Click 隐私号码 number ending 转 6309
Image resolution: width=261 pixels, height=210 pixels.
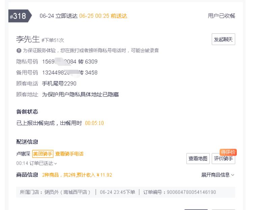70,61
